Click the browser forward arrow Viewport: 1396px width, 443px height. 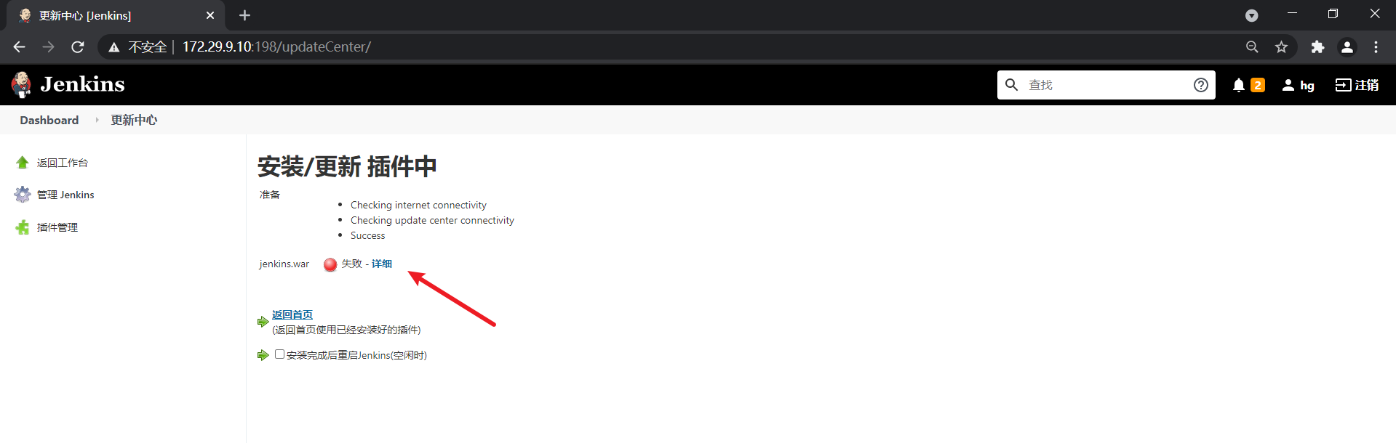(x=49, y=47)
